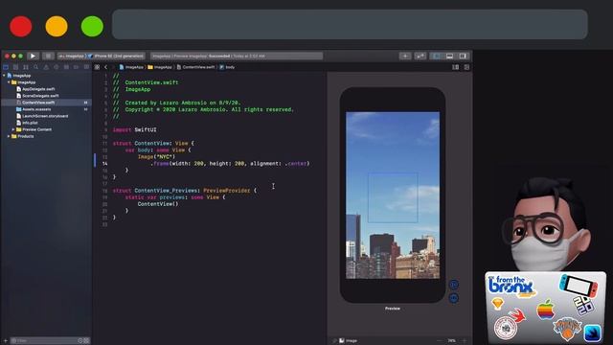
Task: Click the live preview play button
Action: (x=453, y=285)
